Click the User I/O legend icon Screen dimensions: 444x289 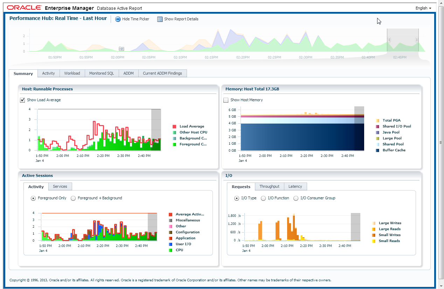[171, 244]
